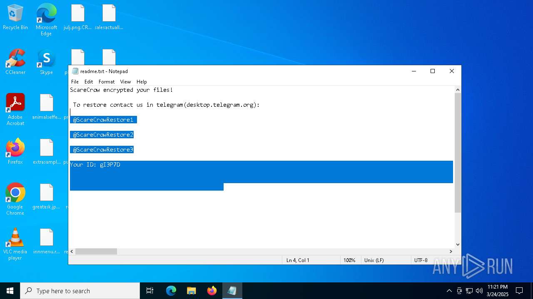
Task: Click the horizontal scrollbar thumb
Action: (96, 251)
